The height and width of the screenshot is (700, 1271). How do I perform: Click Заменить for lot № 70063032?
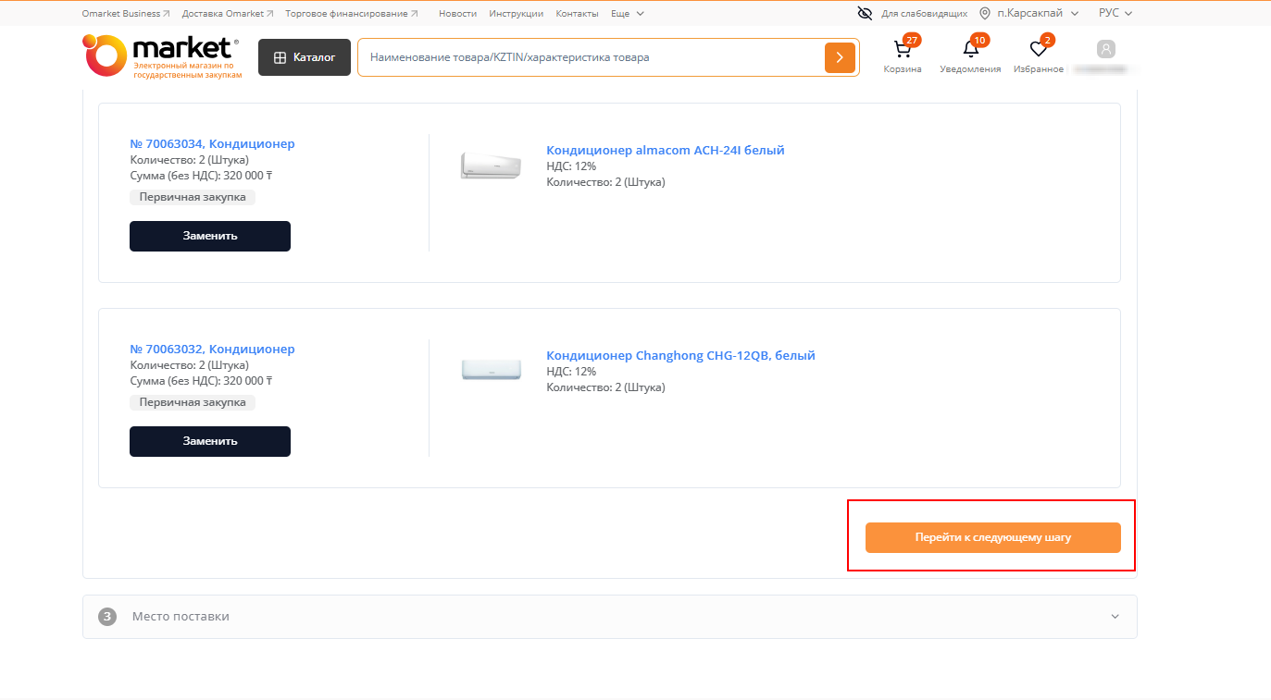point(210,441)
